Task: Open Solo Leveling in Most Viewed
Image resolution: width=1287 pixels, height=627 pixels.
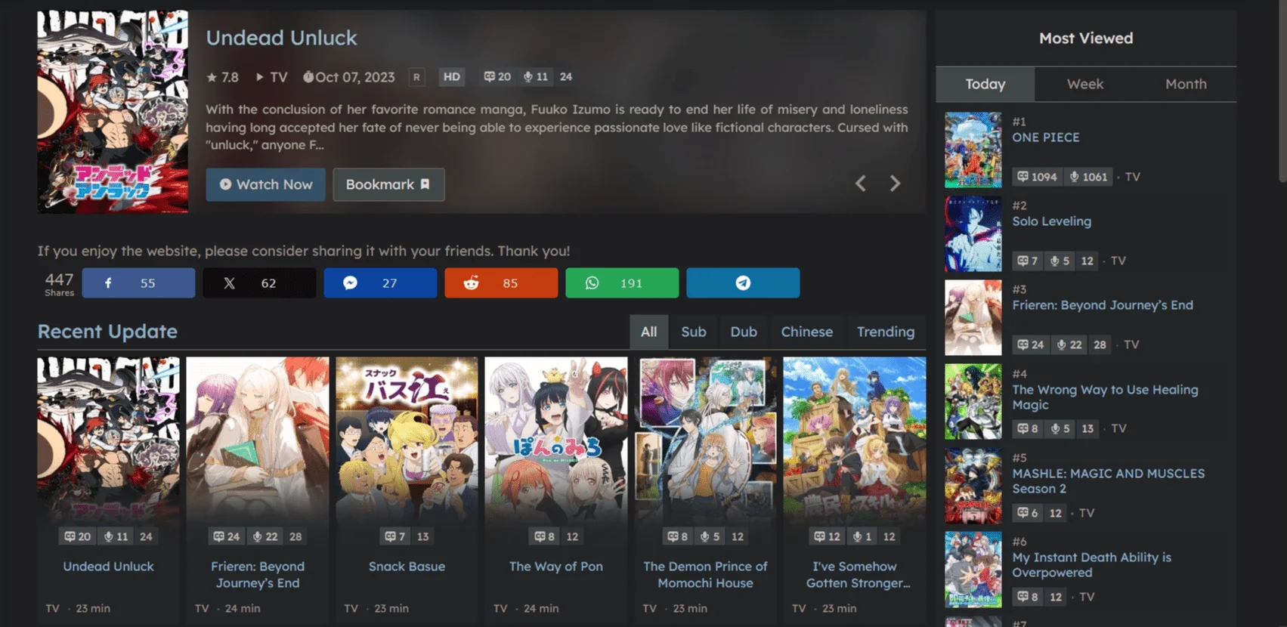Action: point(1051,221)
